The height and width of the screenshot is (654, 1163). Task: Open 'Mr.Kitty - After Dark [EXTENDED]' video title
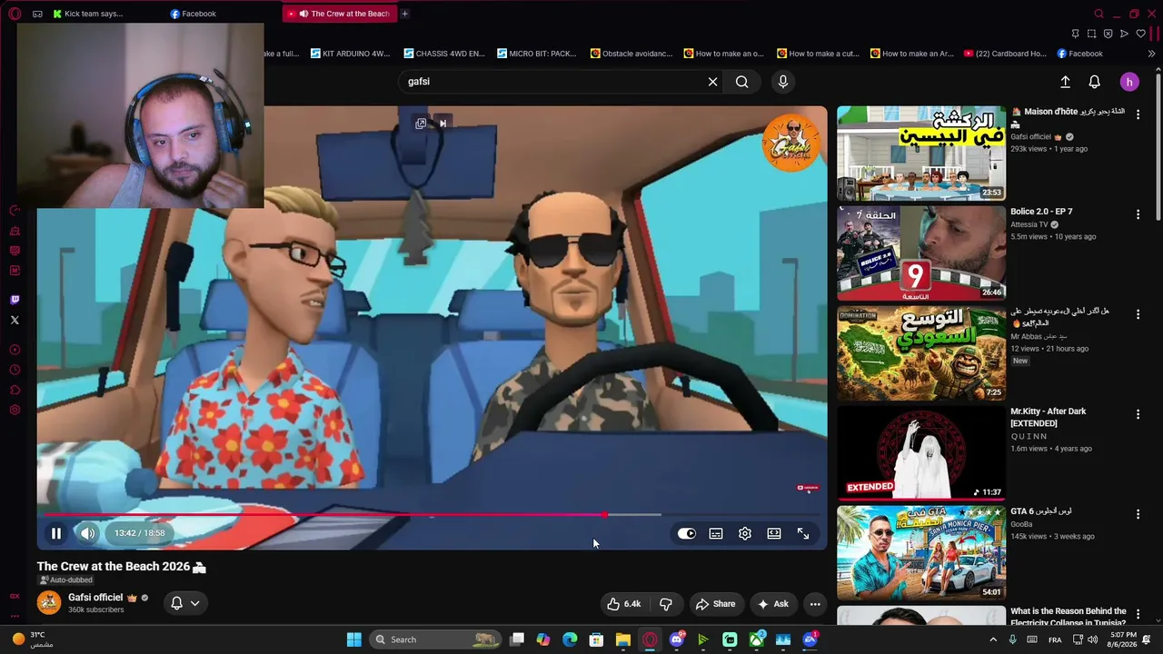(1049, 417)
